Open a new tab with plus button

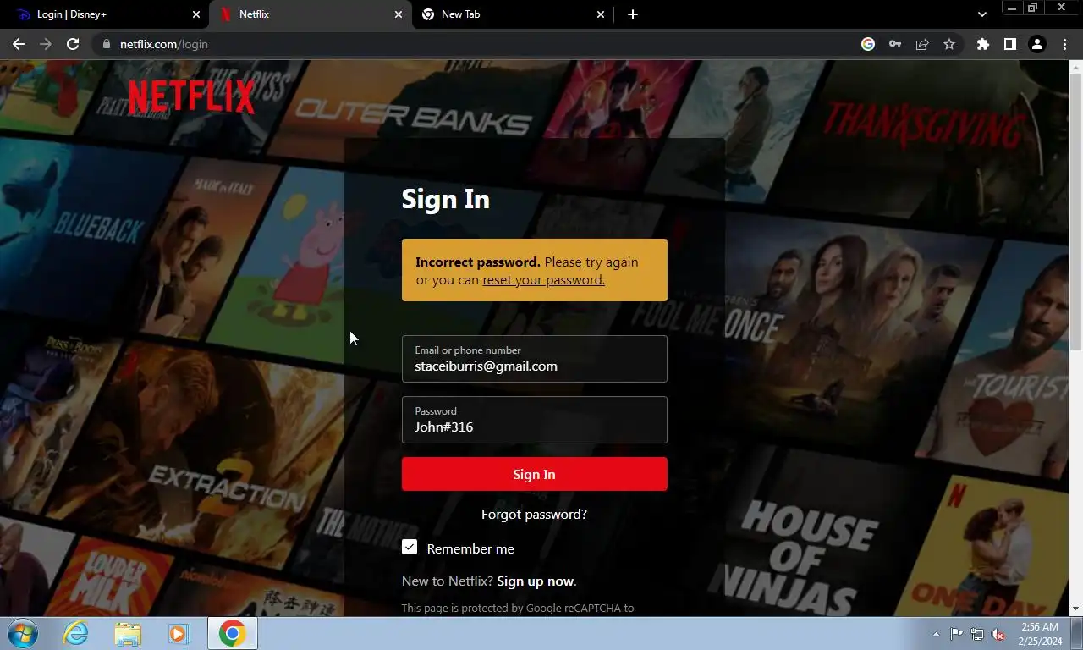[633, 14]
